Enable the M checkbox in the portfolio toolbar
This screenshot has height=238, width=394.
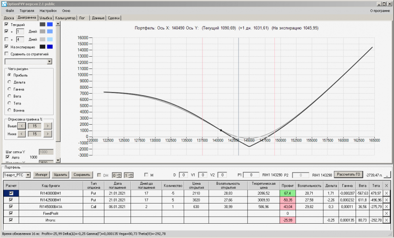(x=146, y=174)
